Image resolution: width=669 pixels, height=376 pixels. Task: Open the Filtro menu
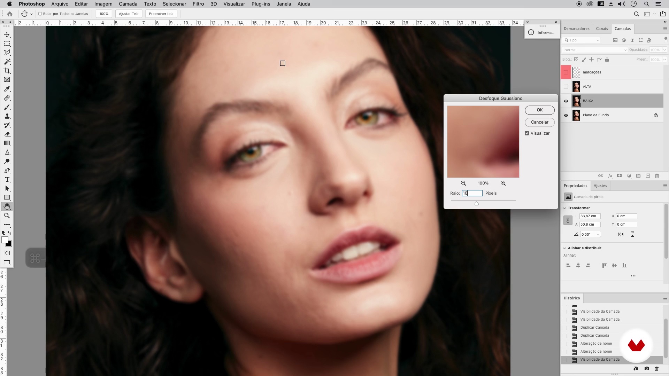point(198,4)
